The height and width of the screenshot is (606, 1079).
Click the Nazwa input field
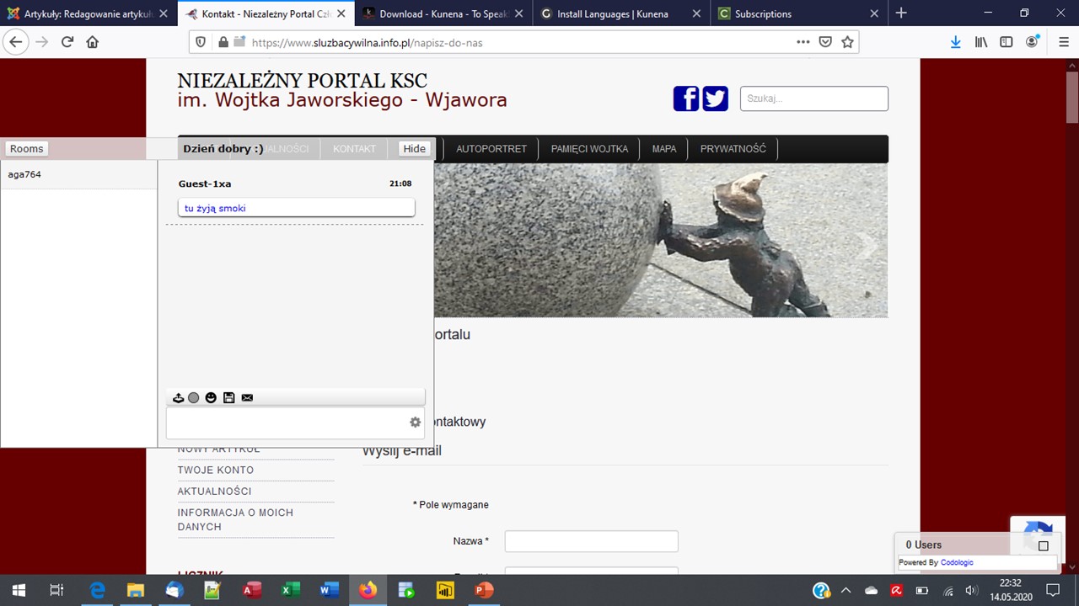coord(591,541)
